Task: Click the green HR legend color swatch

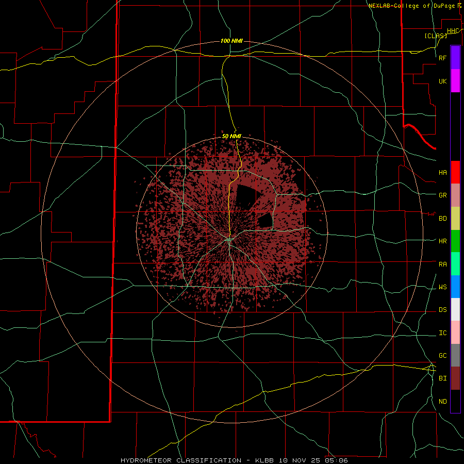Action: [455, 241]
